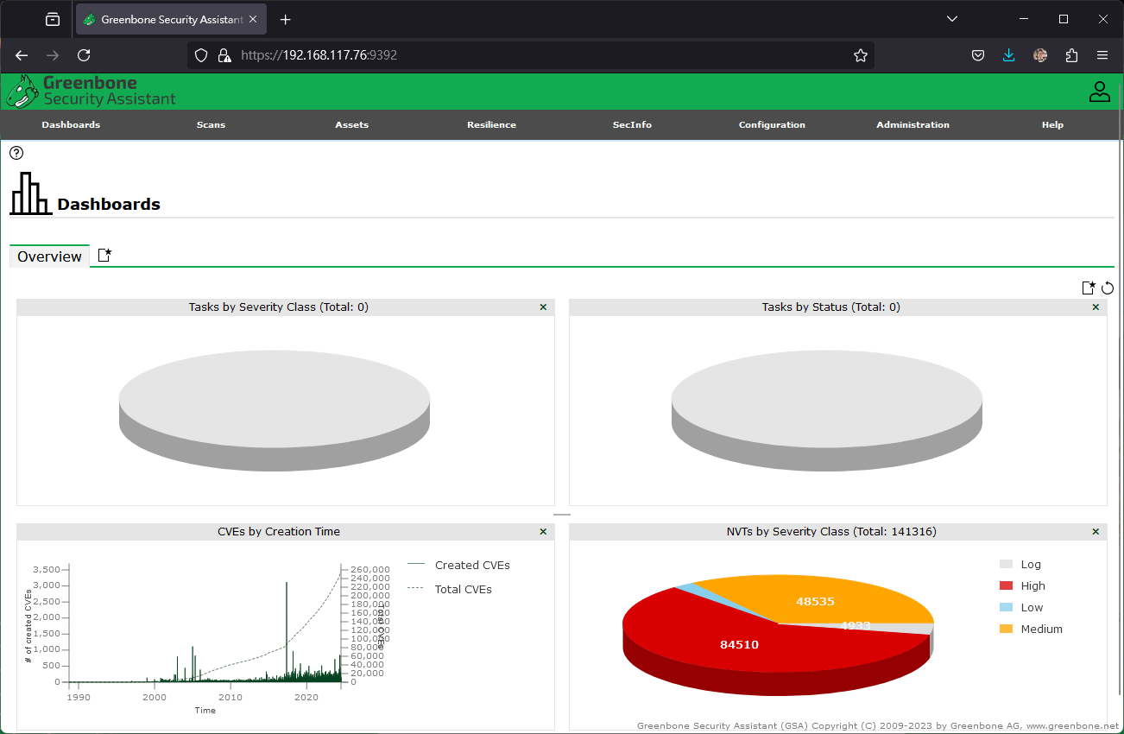The height and width of the screenshot is (734, 1124).
Task: Toggle the Log legend entry swatch
Action: (x=1006, y=564)
